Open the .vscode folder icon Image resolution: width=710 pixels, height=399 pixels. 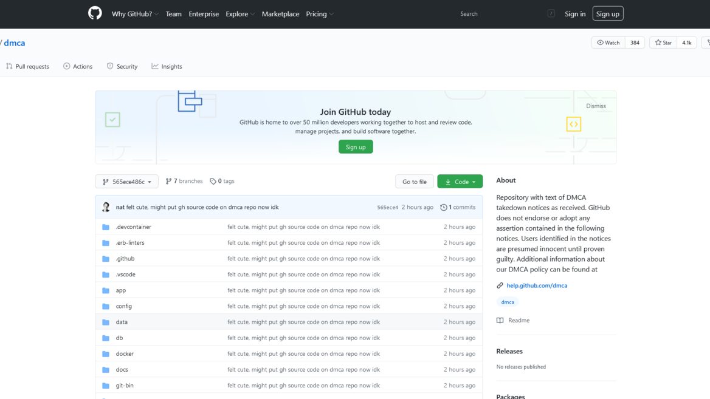click(106, 275)
